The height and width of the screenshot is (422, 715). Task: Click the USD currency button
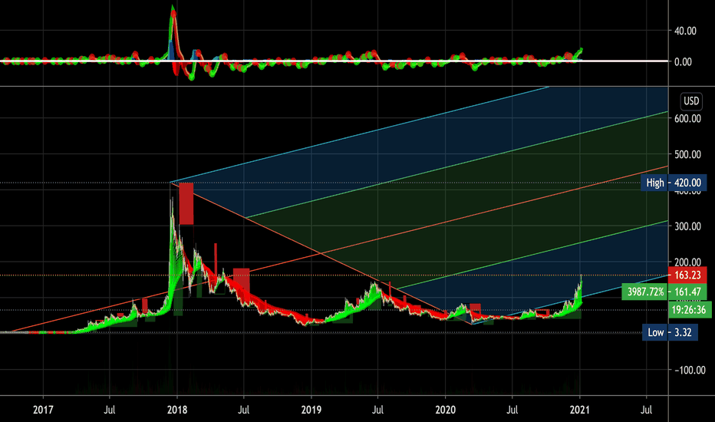[691, 101]
